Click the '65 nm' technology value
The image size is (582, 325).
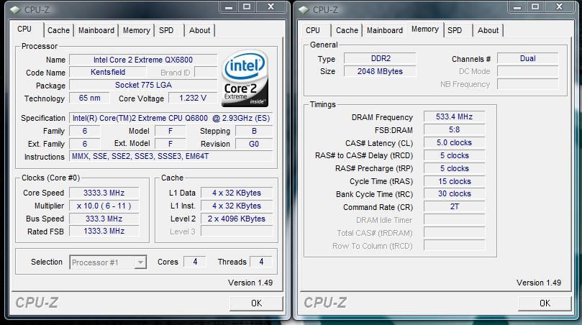pyautogui.click(x=89, y=98)
